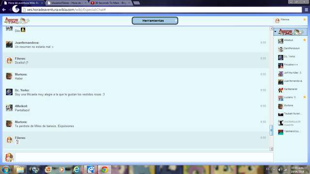Click the star in Fileres header

305,19
